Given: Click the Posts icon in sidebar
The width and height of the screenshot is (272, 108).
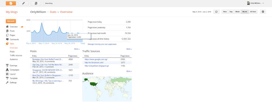Looking at the screenshot, I should point(7,31).
